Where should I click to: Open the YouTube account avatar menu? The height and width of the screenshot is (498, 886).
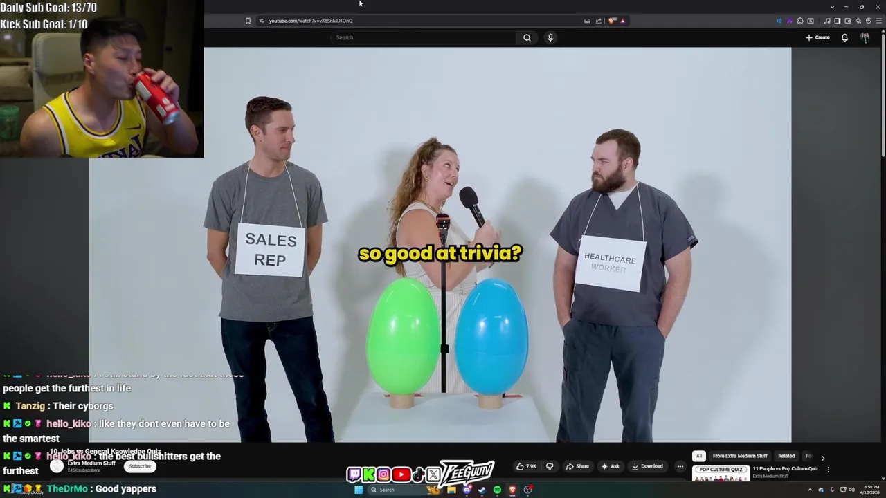click(865, 37)
